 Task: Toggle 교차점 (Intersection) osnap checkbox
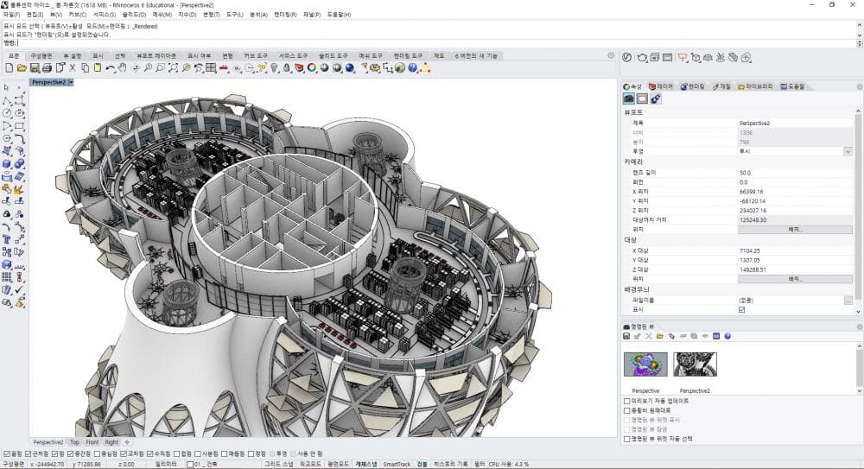click(124, 453)
